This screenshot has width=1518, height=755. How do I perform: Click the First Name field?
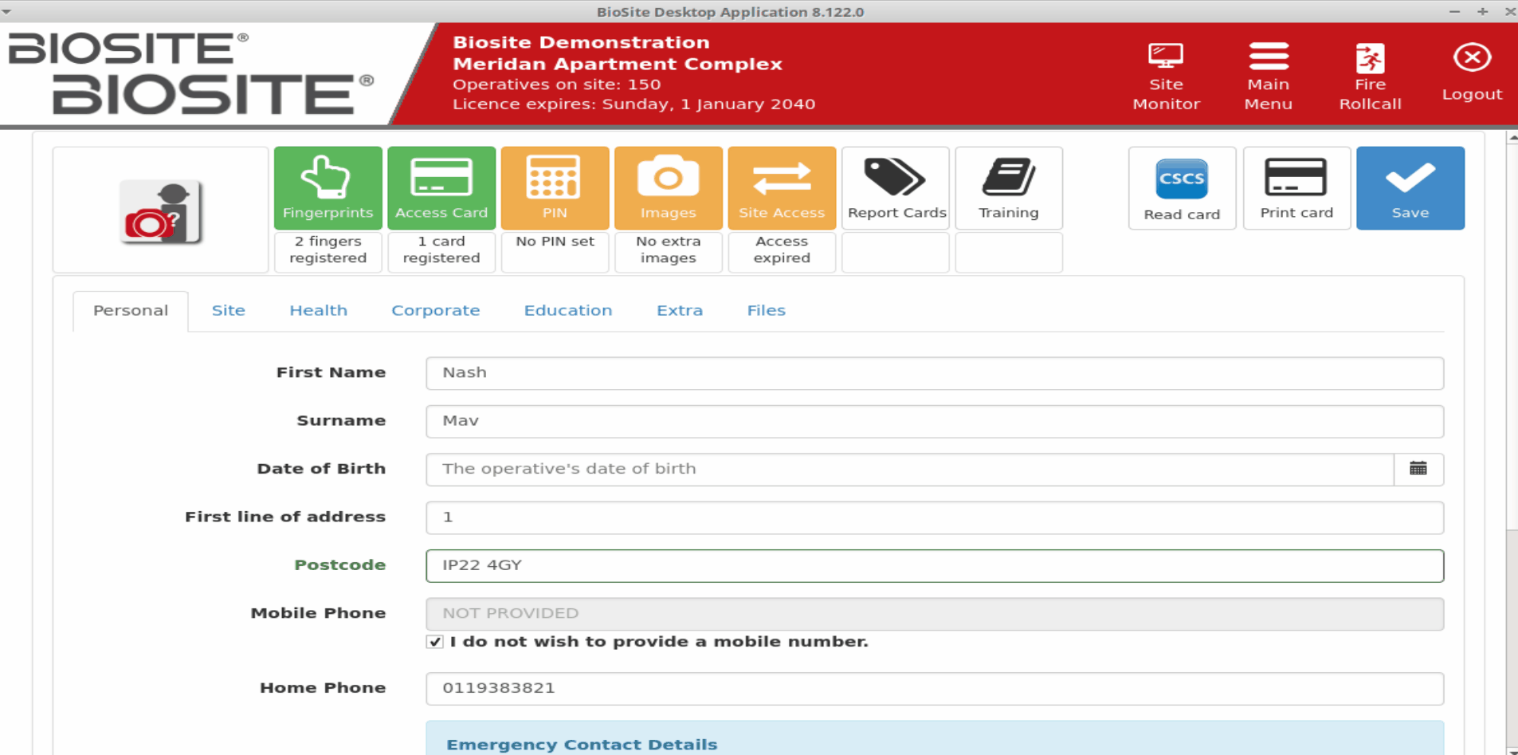(935, 373)
